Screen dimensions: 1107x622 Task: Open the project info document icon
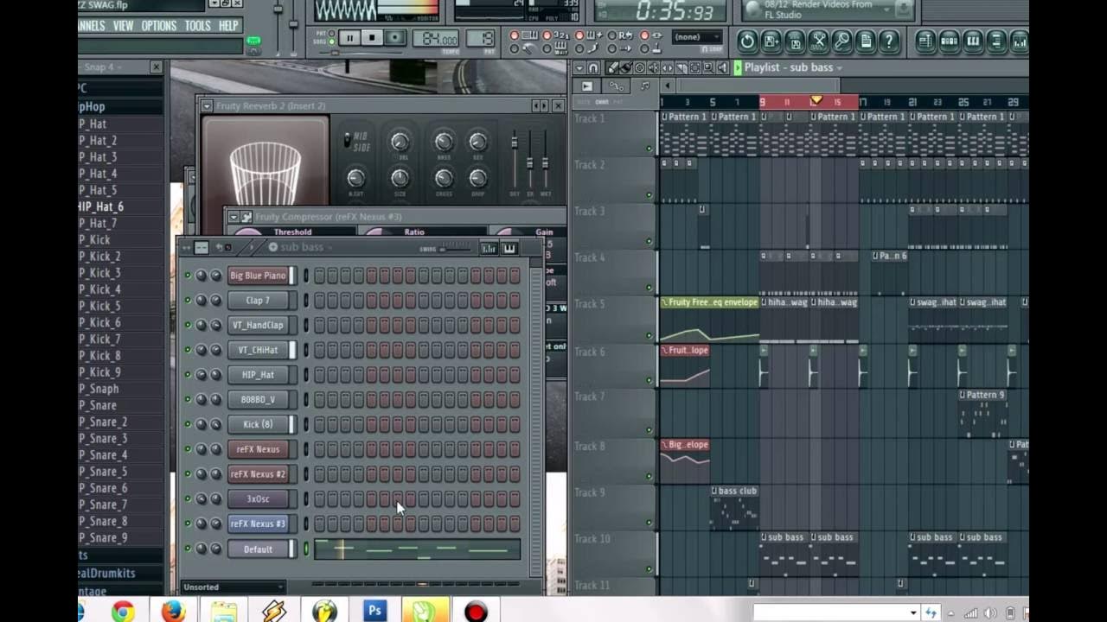[x=865, y=41]
